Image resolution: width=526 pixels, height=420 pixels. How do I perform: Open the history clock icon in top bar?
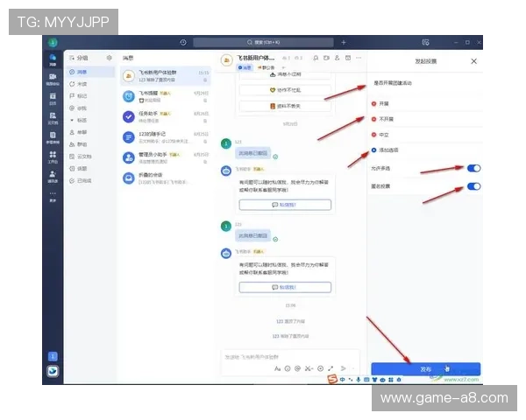[x=182, y=42]
